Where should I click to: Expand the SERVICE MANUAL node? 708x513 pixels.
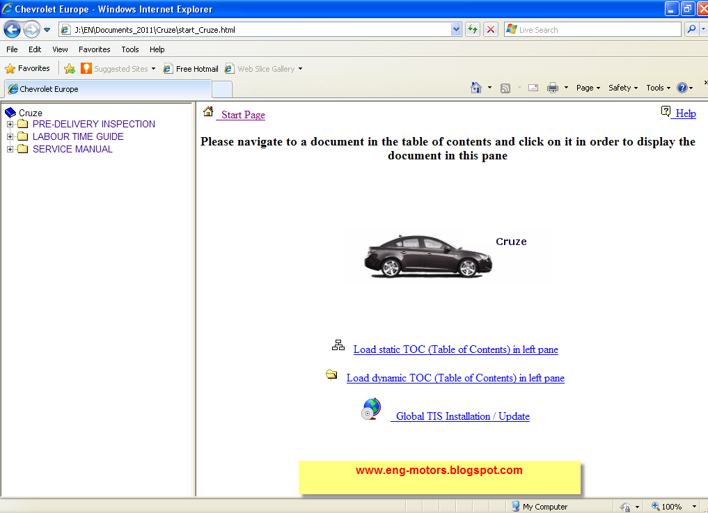pyautogui.click(x=10, y=149)
